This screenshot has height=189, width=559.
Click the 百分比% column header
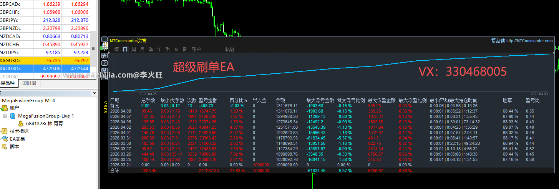click(238, 100)
